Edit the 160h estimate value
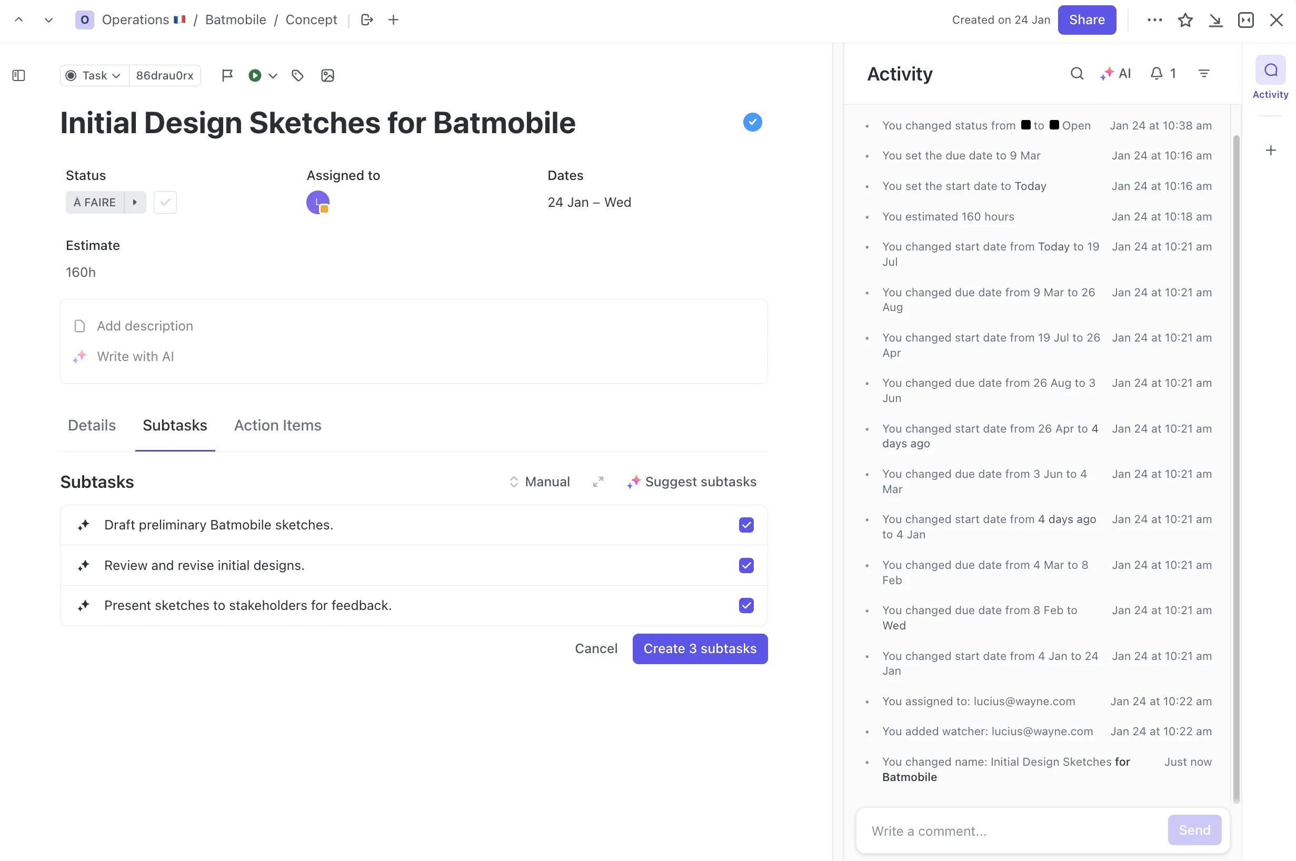The width and height of the screenshot is (1296, 861). coord(81,273)
